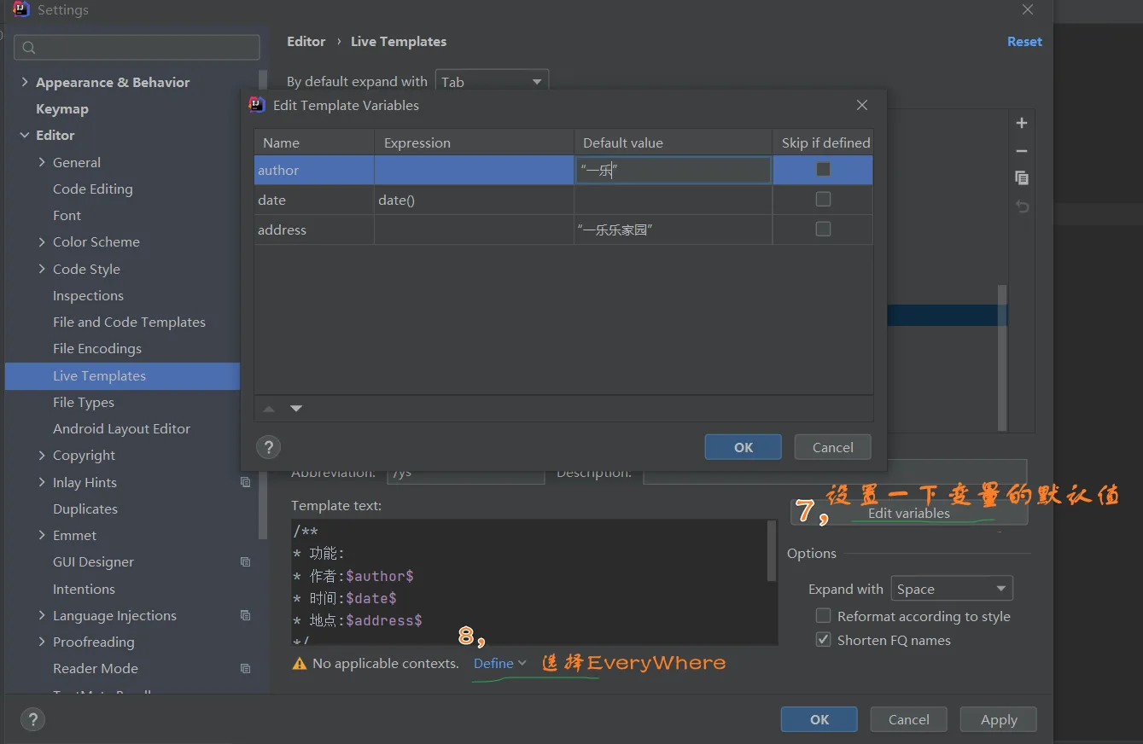Image resolution: width=1143 pixels, height=744 pixels.
Task: Confirm variables with the dialog's OK button
Action: [744, 447]
